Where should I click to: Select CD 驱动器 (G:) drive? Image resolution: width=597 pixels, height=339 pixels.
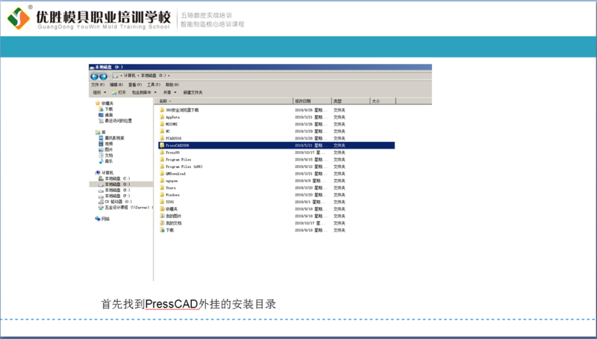point(116,202)
